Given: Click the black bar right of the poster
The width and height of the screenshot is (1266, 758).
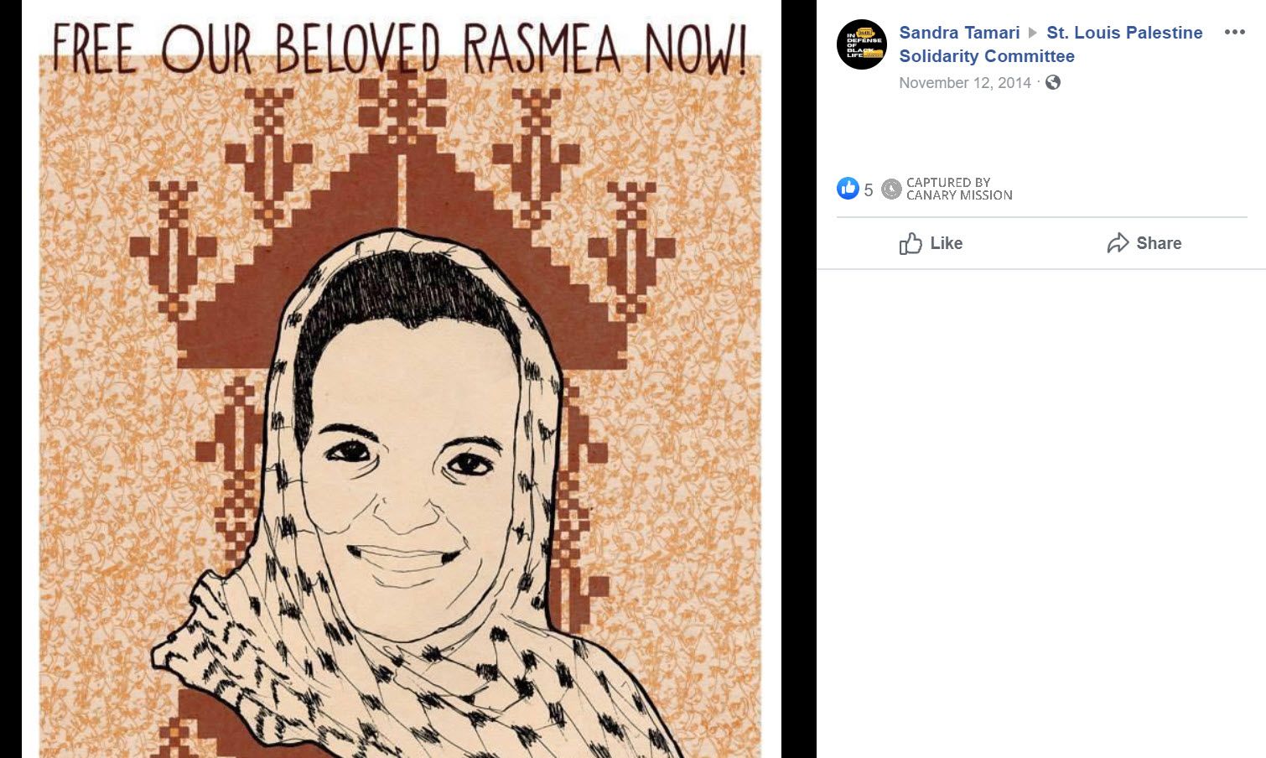Looking at the screenshot, I should [799, 379].
